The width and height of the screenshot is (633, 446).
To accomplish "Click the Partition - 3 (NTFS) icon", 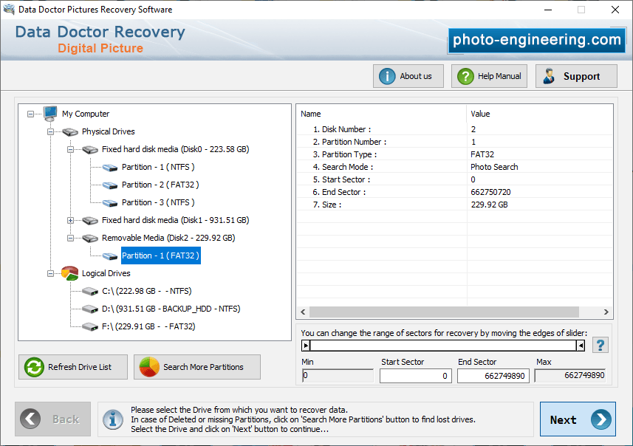I will tap(110, 202).
